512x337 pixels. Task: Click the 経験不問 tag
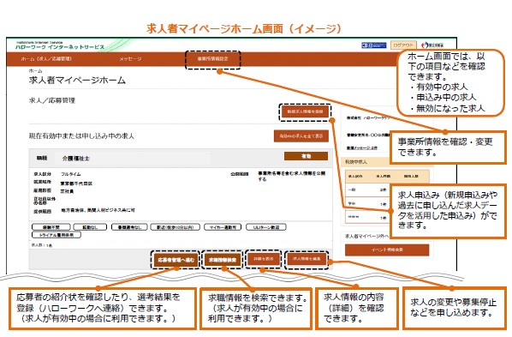point(51,227)
